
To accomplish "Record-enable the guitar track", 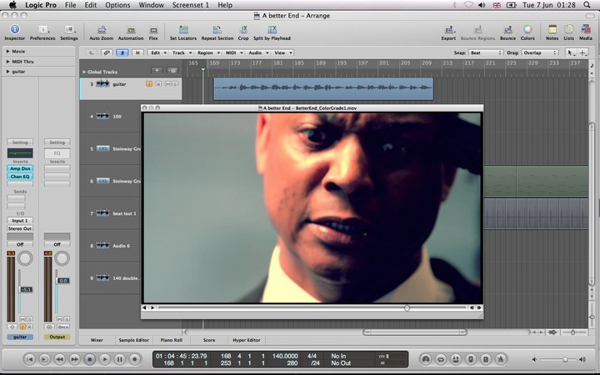I will [158, 84].
